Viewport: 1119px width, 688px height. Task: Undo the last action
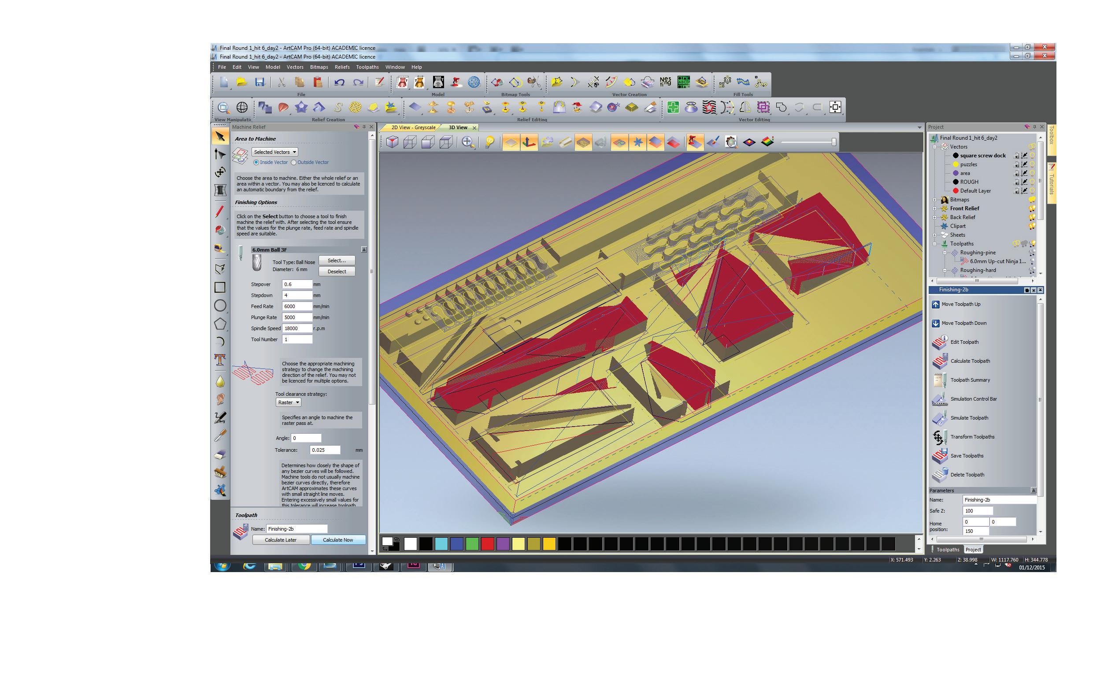pyautogui.click(x=339, y=82)
